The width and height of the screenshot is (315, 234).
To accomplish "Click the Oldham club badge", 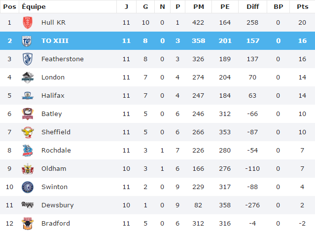I will [x=27, y=169].
